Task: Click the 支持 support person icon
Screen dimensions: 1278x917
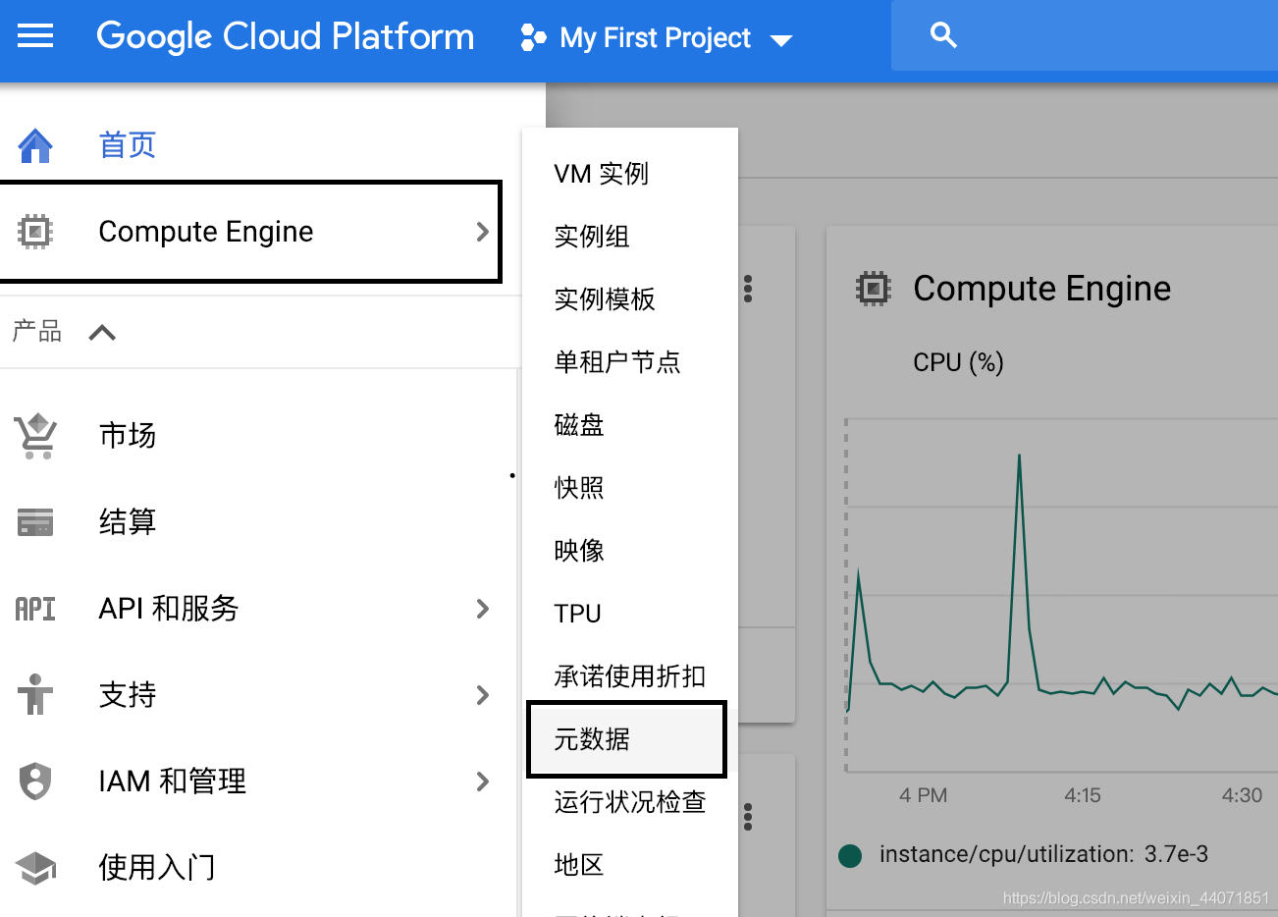Action: tap(35, 694)
